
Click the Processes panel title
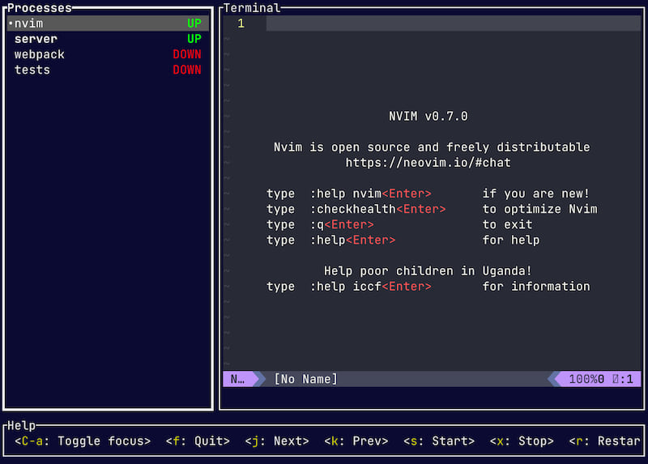(x=39, y=8)
